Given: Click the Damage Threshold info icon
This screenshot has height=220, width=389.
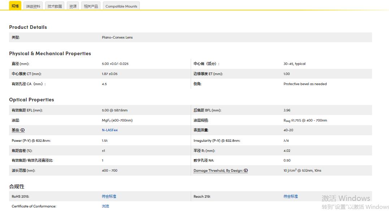Looking at the screenshot, I should click(x=246, y=171).
